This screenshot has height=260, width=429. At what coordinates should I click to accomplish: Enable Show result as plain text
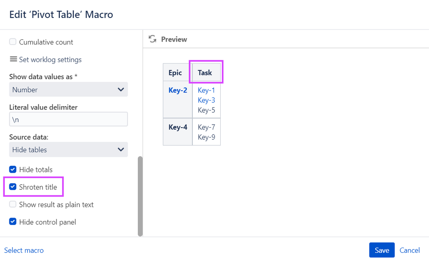coord(13,205)
